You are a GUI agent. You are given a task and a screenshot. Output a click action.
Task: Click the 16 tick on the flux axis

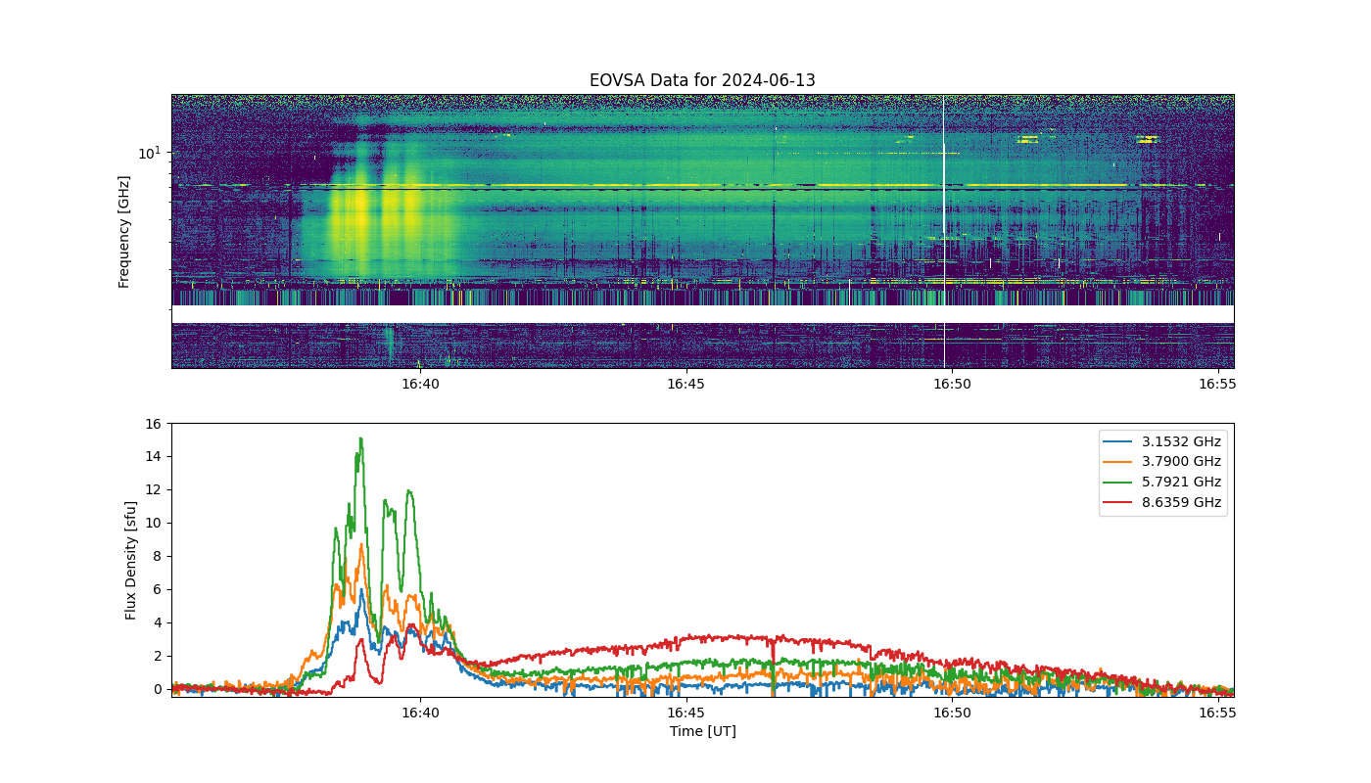click(153, 424)
